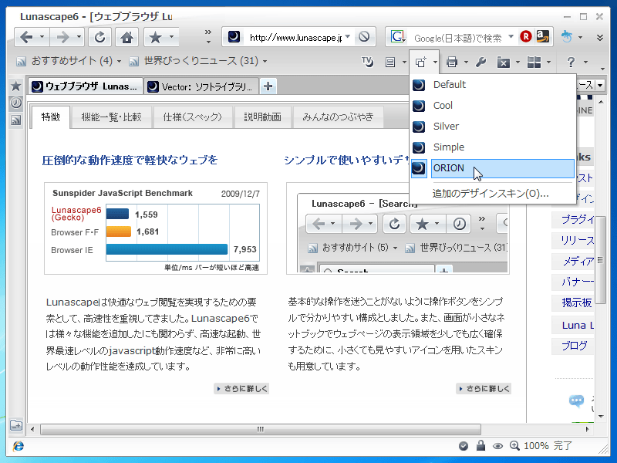The image size is (617, 463).
Task: Go forward with the Forward arrow button
Action: click(x=62, y=37)
